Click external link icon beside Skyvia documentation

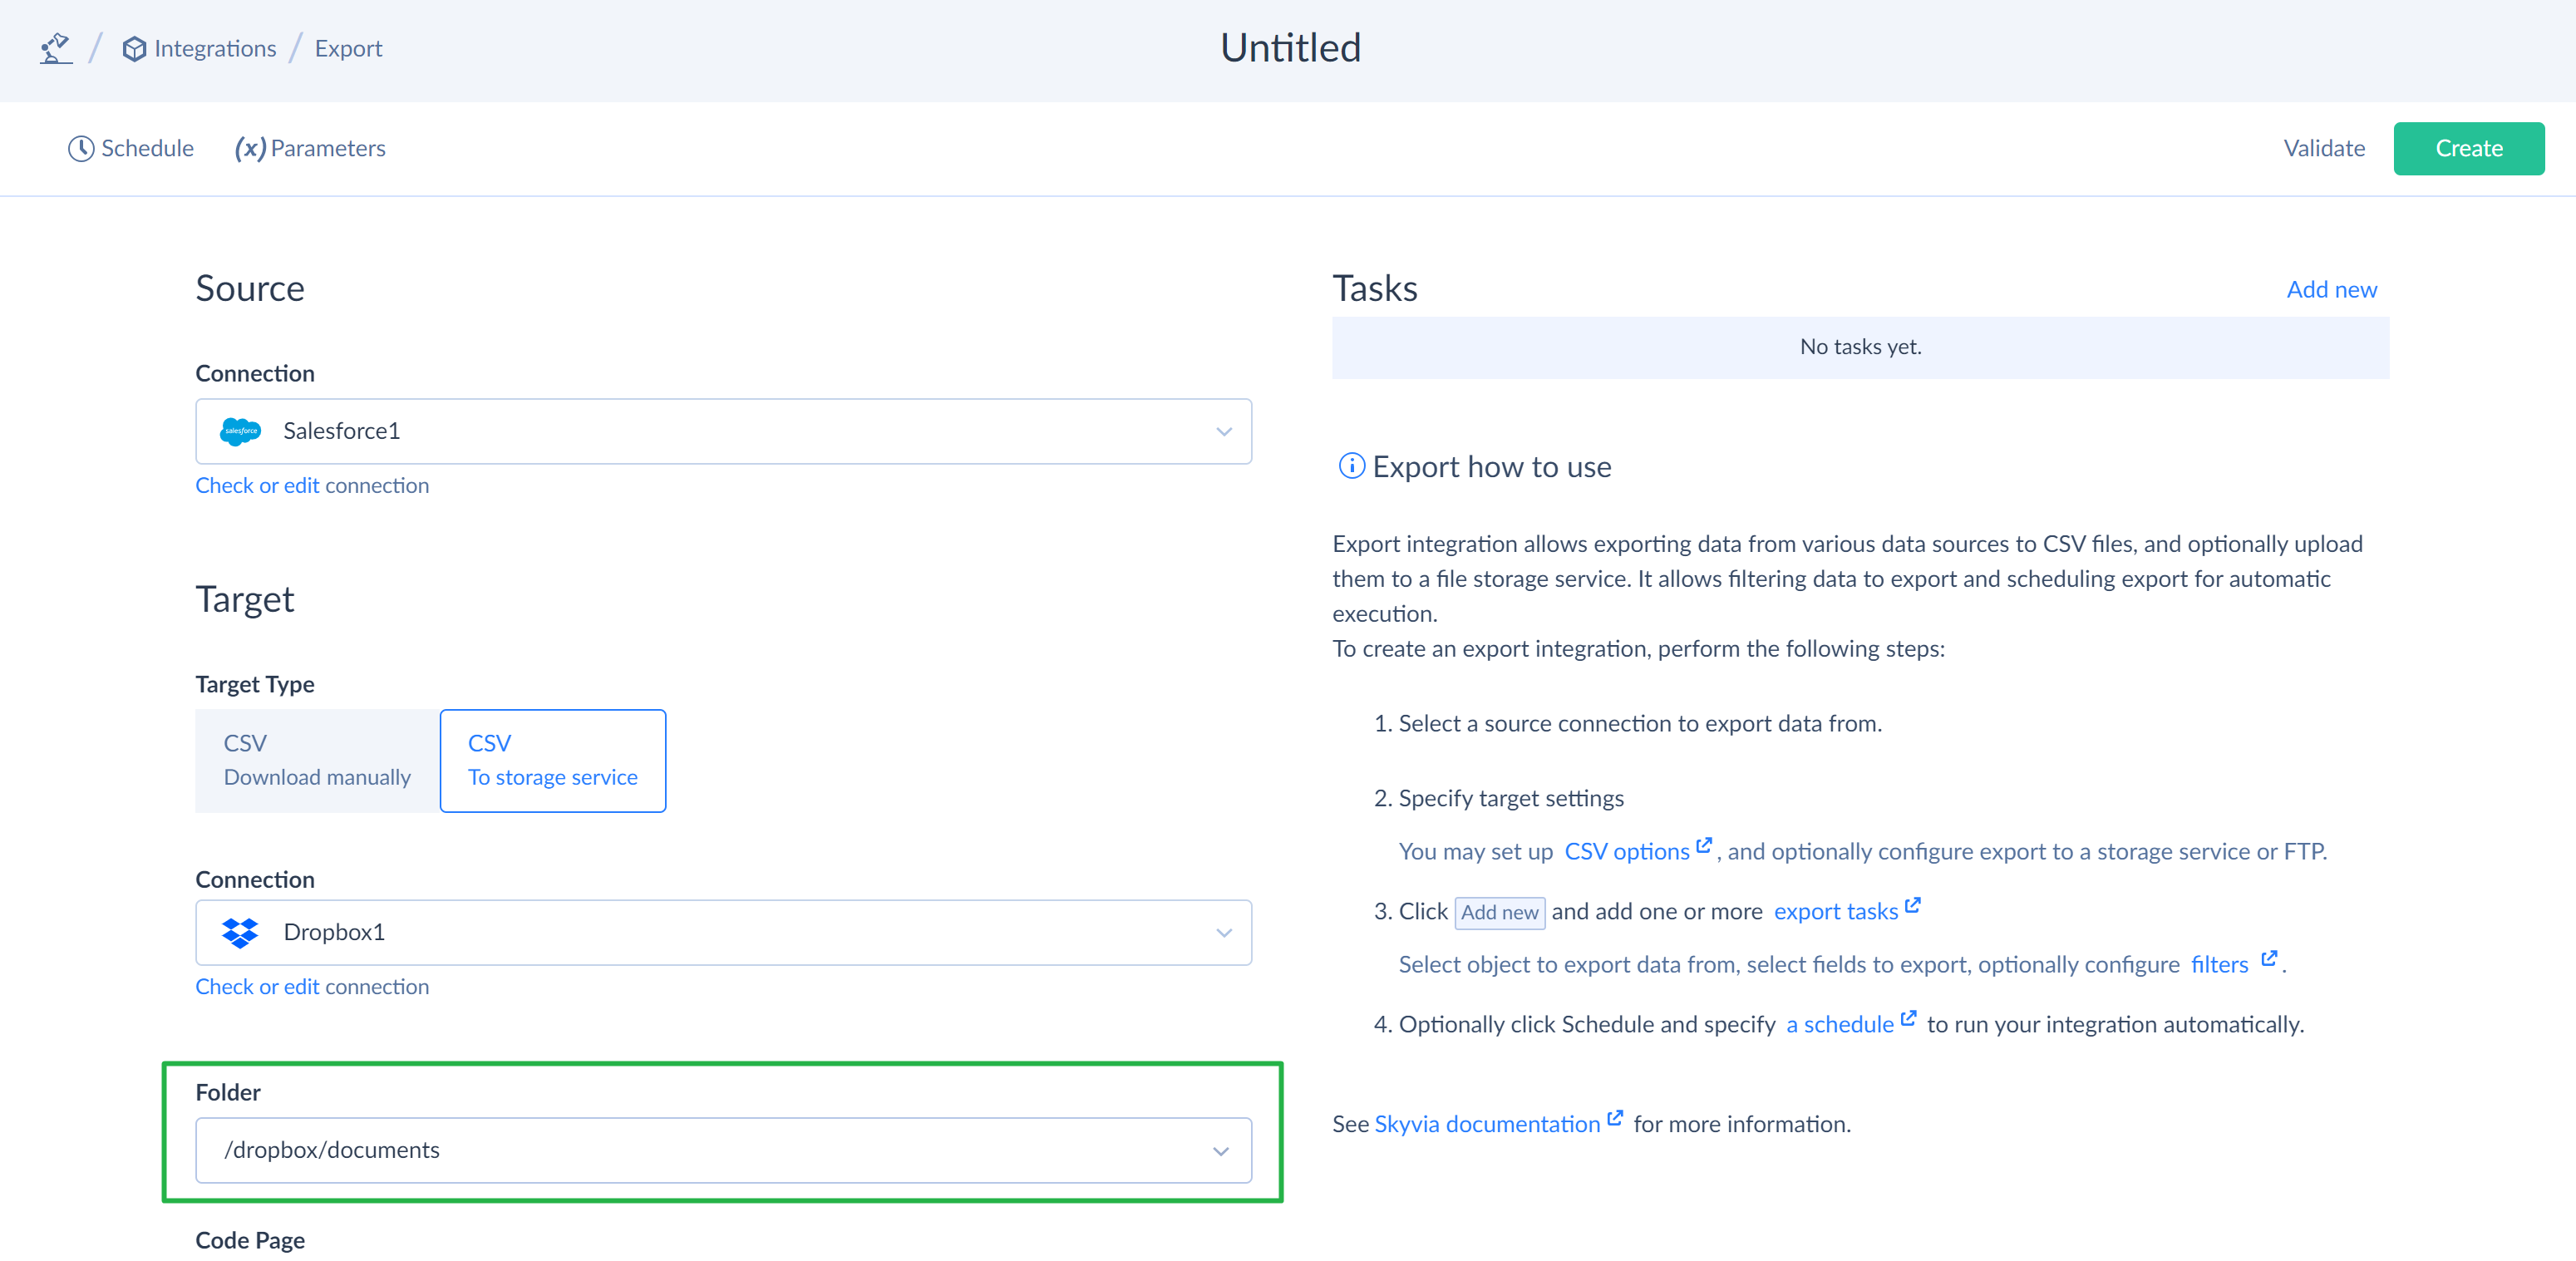(x=1615, y=1118)
